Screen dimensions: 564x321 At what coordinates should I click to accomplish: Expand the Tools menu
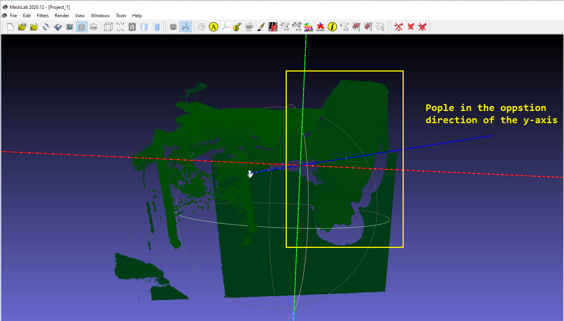pos(121,16)
